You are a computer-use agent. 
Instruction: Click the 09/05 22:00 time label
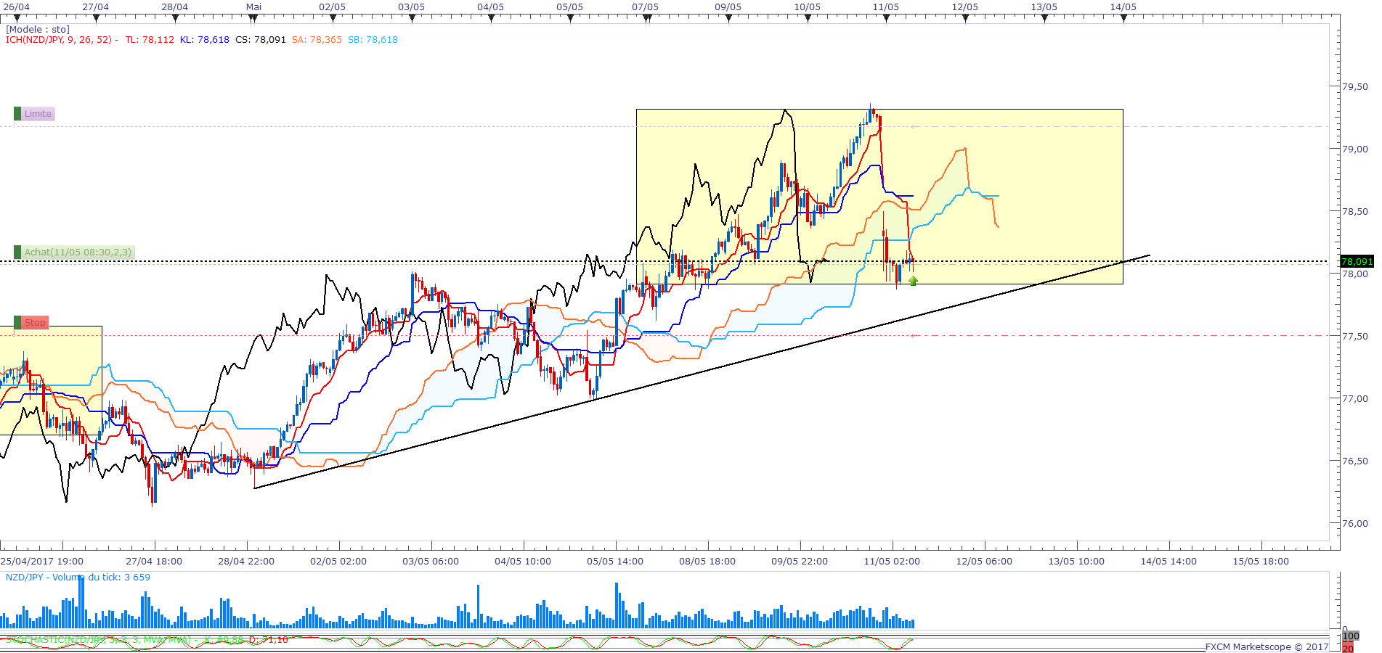coord(800,562)
